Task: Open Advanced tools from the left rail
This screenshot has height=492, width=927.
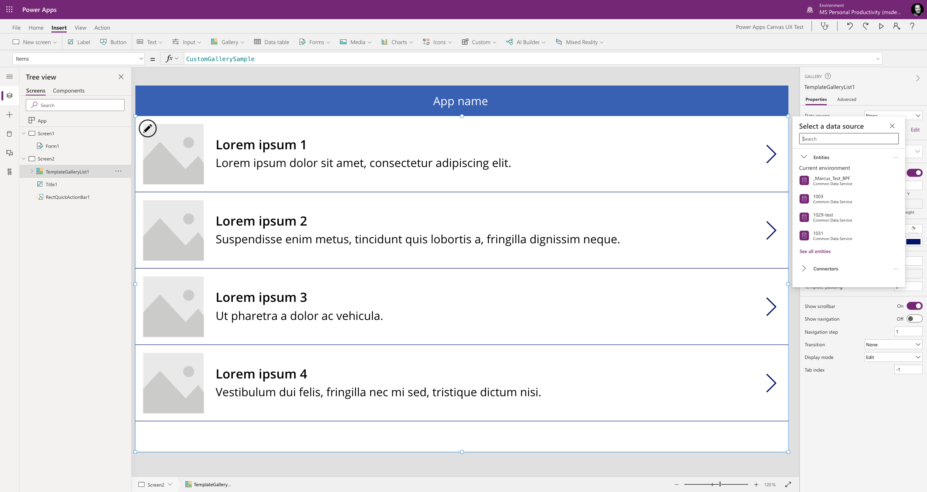Action: 9,172
